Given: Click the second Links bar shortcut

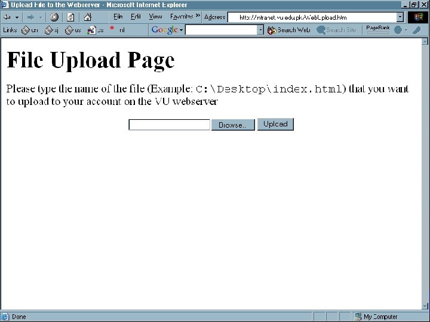Looking at the screenshot, I should (52, 30).
